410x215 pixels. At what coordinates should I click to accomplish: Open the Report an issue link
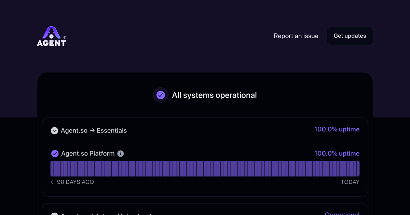296,36
